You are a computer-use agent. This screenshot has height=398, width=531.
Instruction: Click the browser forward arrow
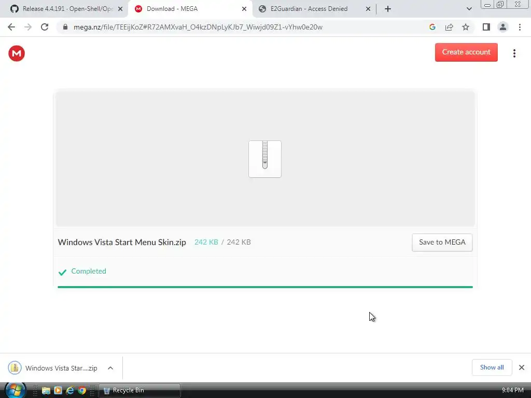(x=28, y=27)
